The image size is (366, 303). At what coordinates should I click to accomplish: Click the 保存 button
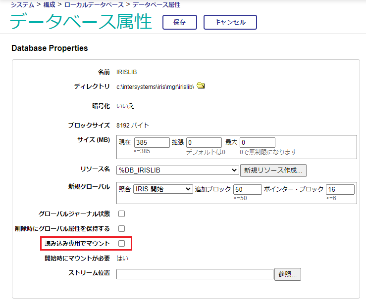pyautogui.click(x=180, y=22)
